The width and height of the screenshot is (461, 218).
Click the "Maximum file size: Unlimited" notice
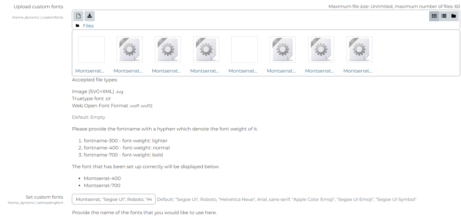pyautogui.click(x=394, y=7)
